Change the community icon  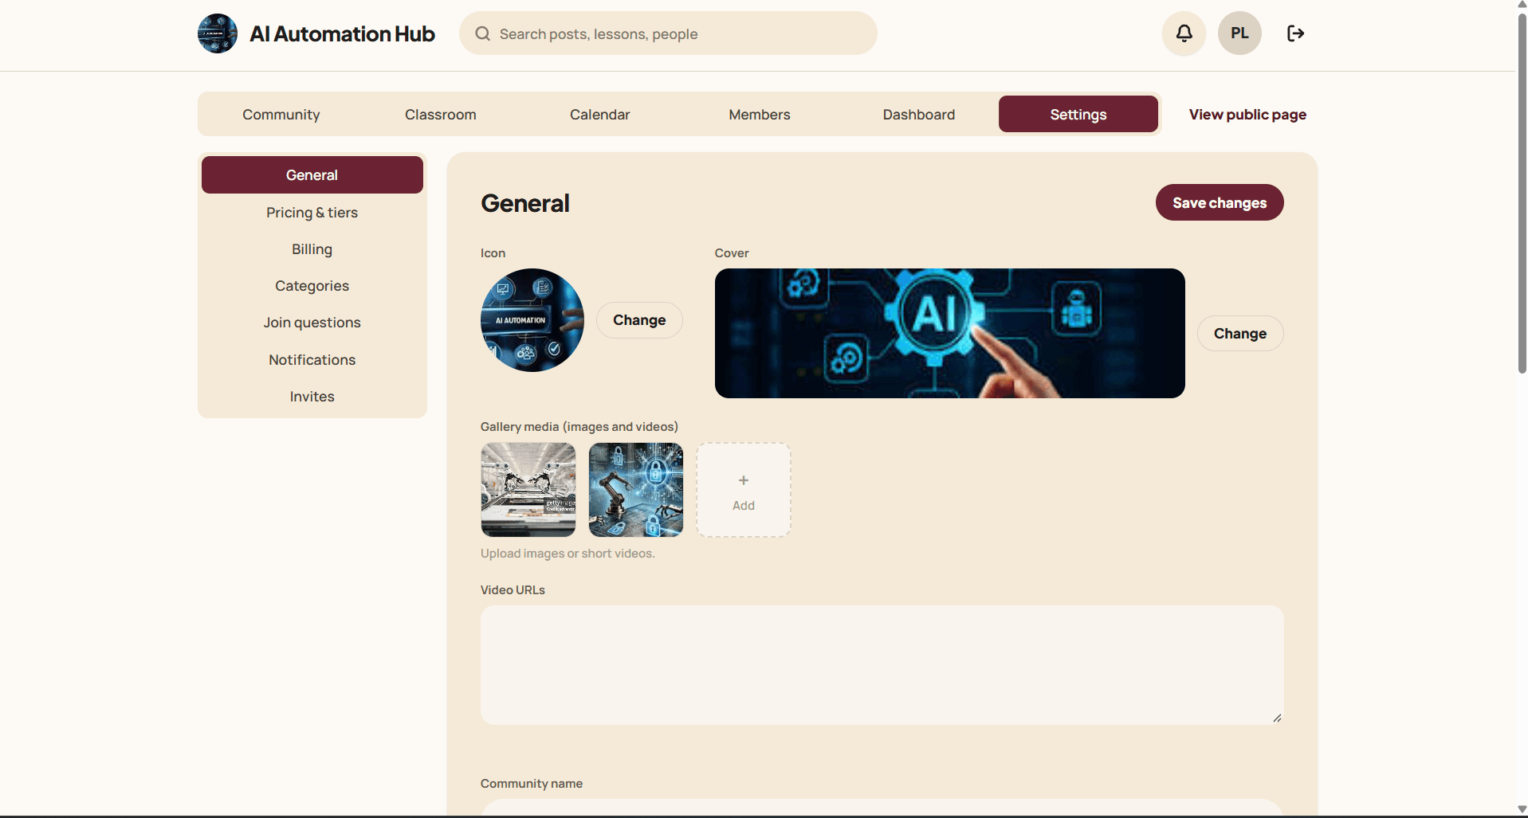(639, 319)
